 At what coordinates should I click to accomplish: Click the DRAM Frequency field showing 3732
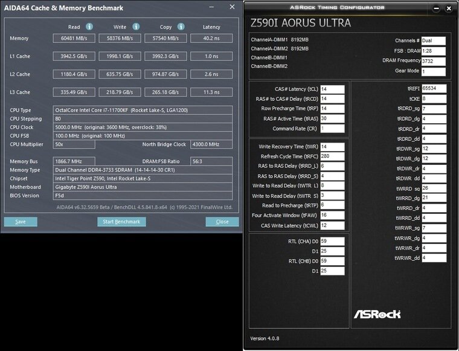(x=434, y=61)
